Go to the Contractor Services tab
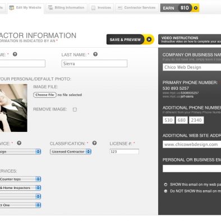221x221 pixels. [x=137, y=8]
